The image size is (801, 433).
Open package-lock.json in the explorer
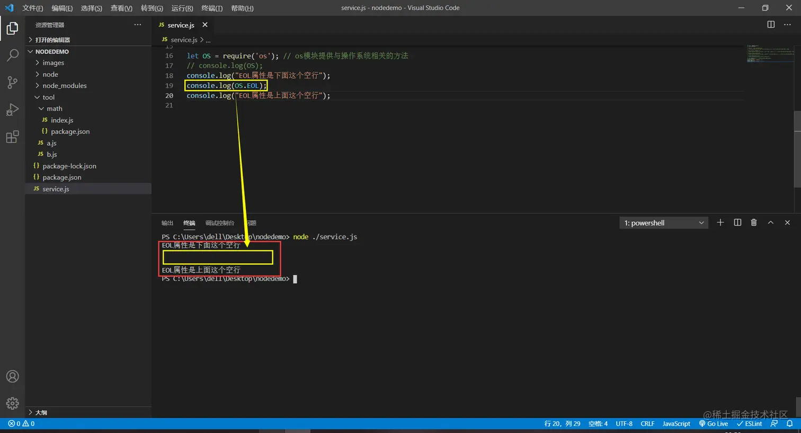click(88, 166)
